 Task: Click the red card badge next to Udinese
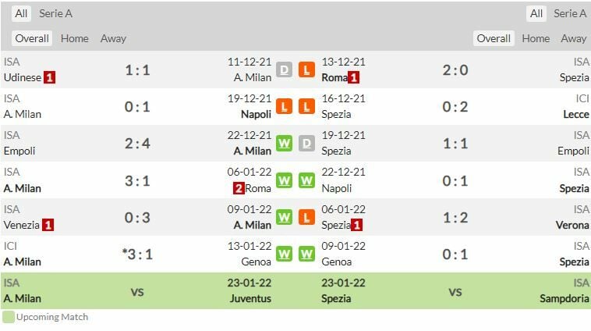[x=50, y=77]
